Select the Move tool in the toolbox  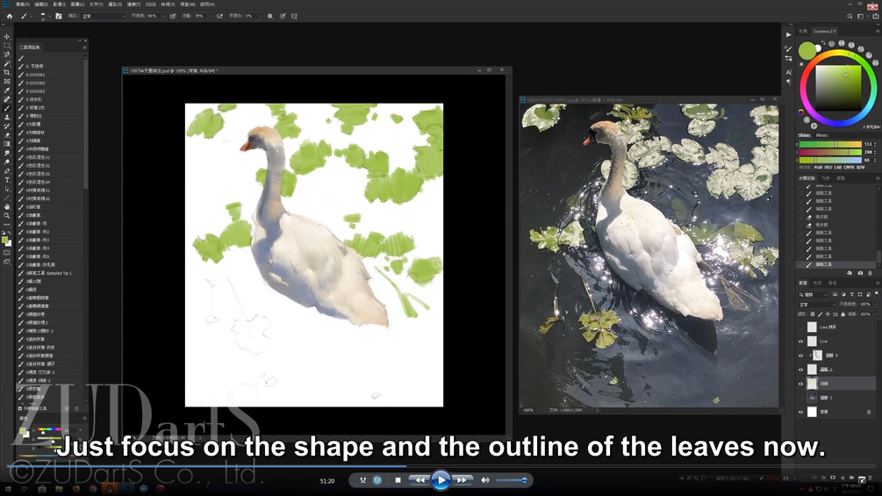(7, 37)
